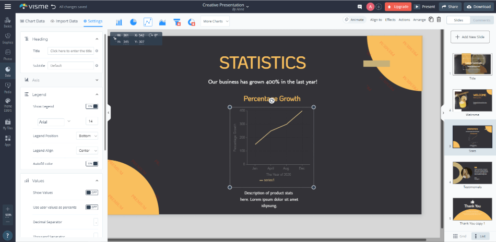Open My Files in the sidebar
The width and height of the screenshot is (496, 242).
click(8, 125)
